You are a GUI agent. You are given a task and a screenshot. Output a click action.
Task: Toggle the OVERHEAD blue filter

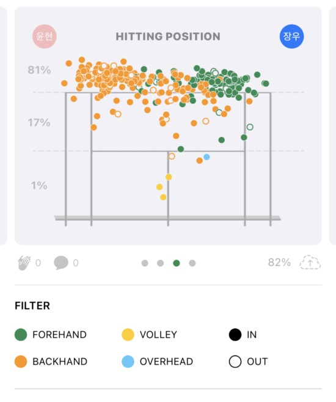tap(158, 362)
